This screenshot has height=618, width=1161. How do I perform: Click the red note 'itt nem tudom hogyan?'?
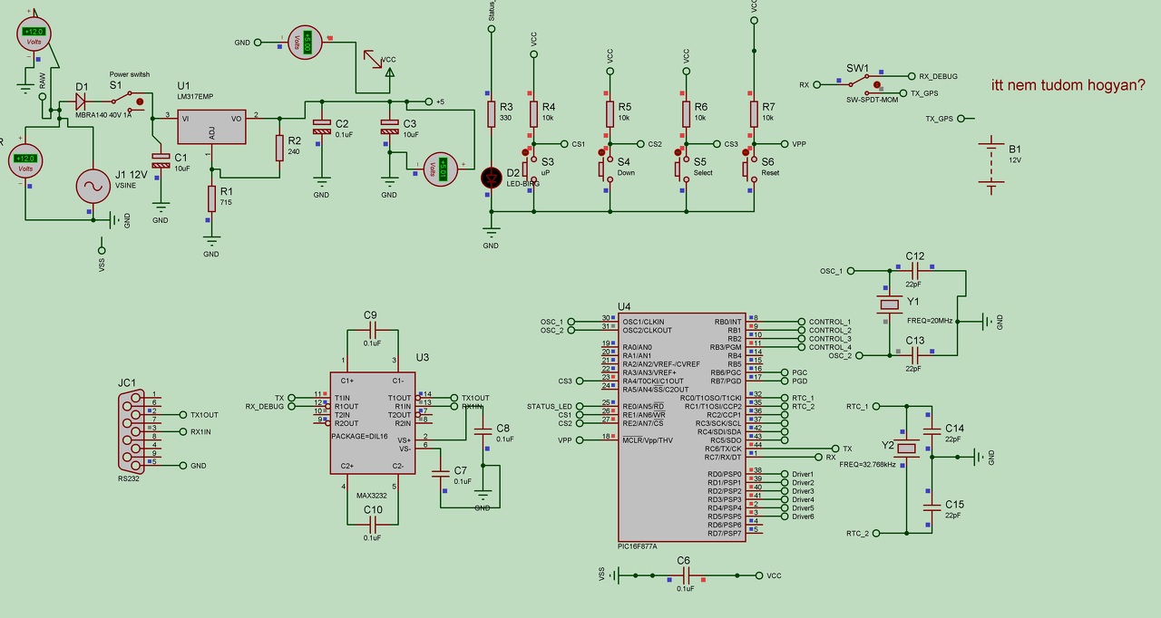[1069, 85]
